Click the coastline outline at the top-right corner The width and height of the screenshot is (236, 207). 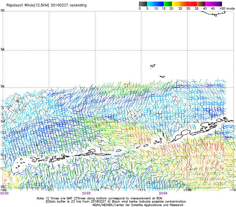[214, 14]
